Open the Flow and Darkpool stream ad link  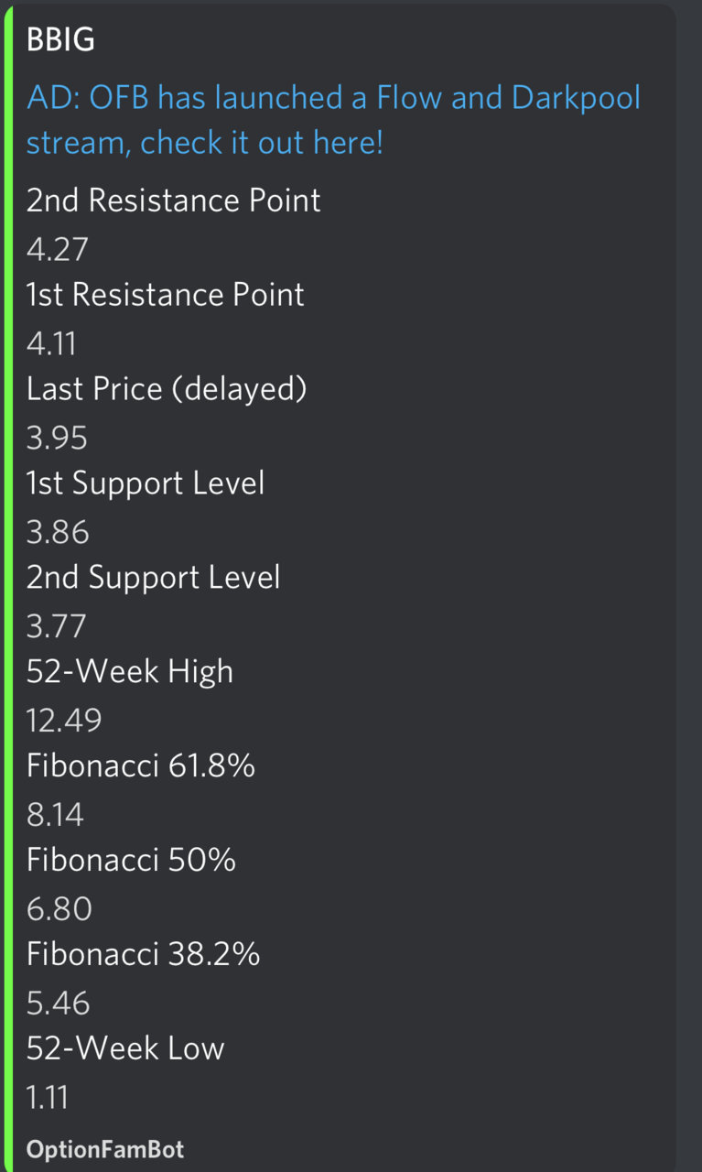tap(334, 120)
